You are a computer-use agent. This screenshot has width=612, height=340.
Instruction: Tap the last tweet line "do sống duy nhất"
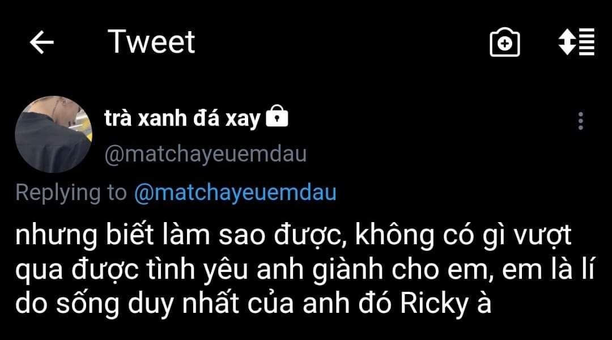click(253, 304)
